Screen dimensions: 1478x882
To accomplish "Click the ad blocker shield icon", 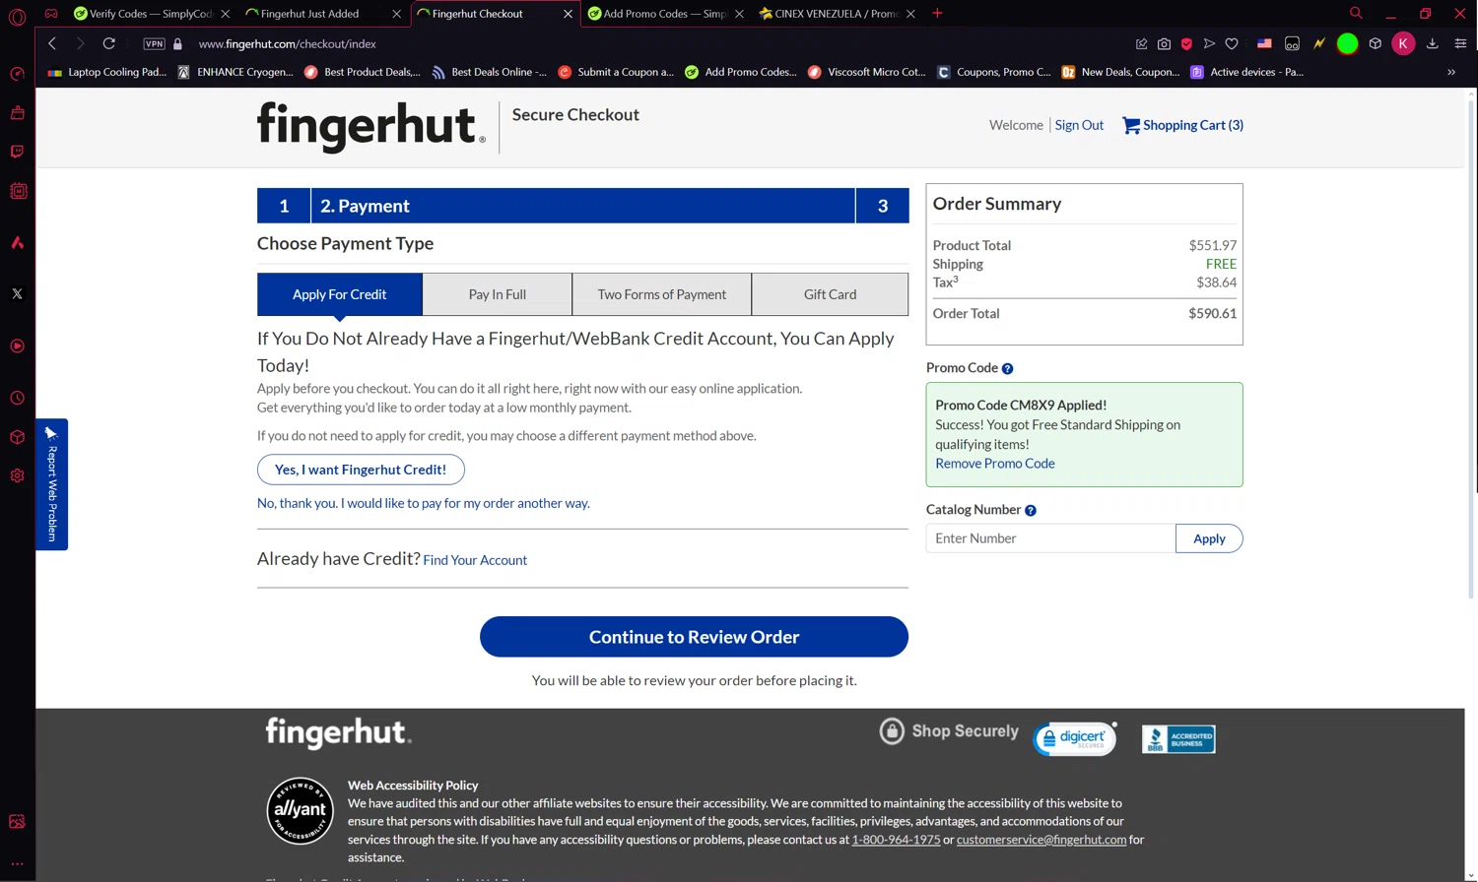I will [x=1186, y=43].
